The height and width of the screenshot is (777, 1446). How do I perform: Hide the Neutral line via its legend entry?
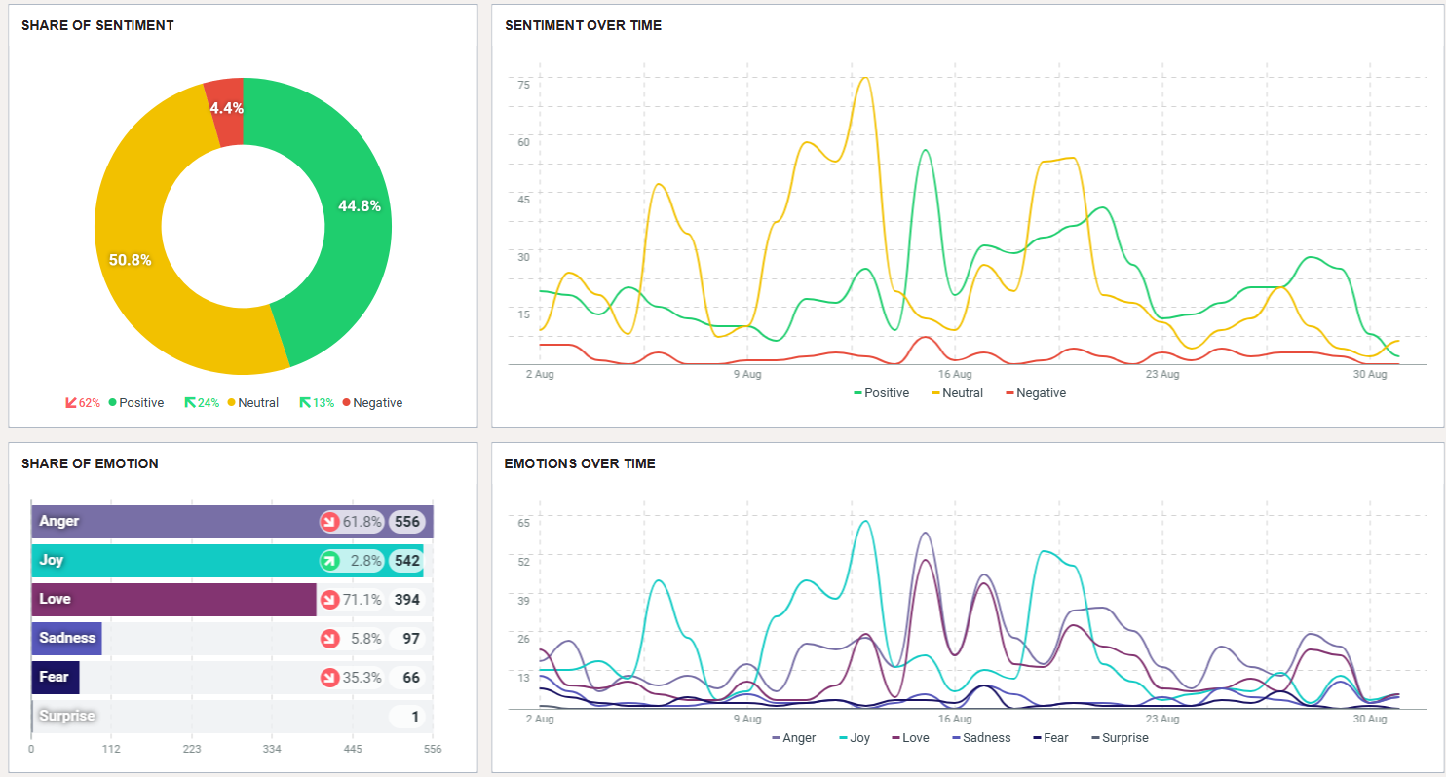(956, 392)
